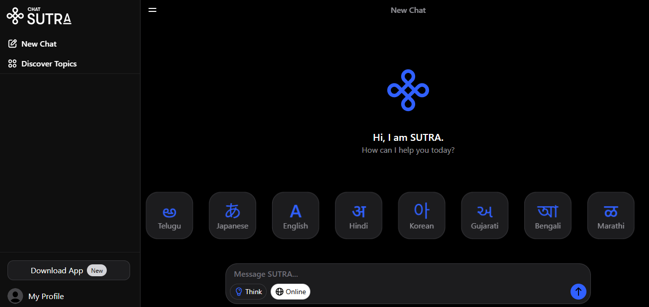Viewport: 649px width, 307px height.
Task: Enable the Think mode toggle
Action: 248,292
